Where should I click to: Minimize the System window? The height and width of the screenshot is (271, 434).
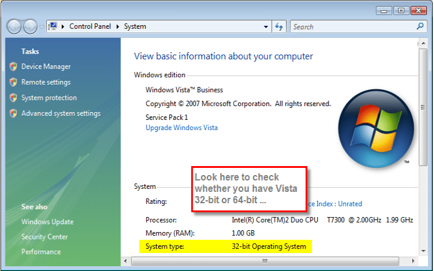coord(384,11)
